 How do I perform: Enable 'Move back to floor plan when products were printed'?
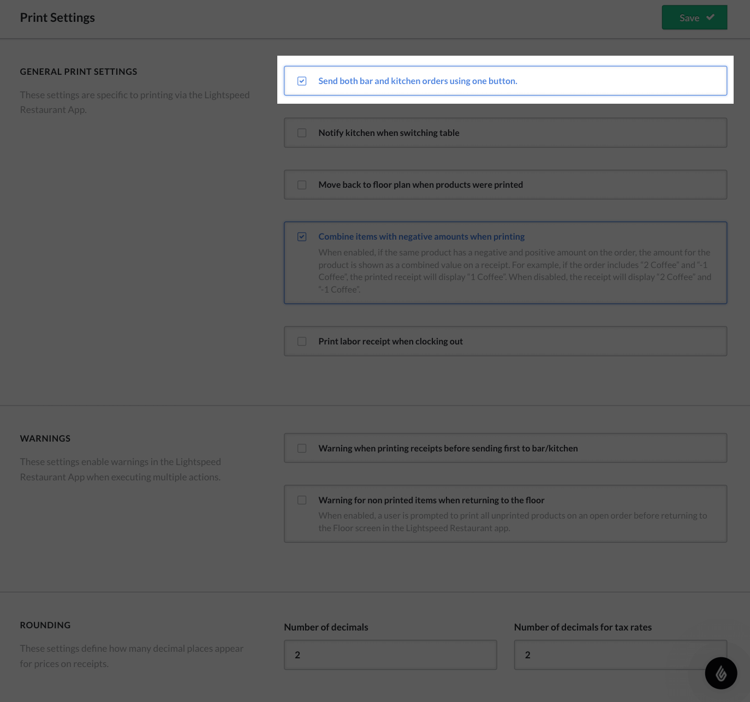coord(302,185)
